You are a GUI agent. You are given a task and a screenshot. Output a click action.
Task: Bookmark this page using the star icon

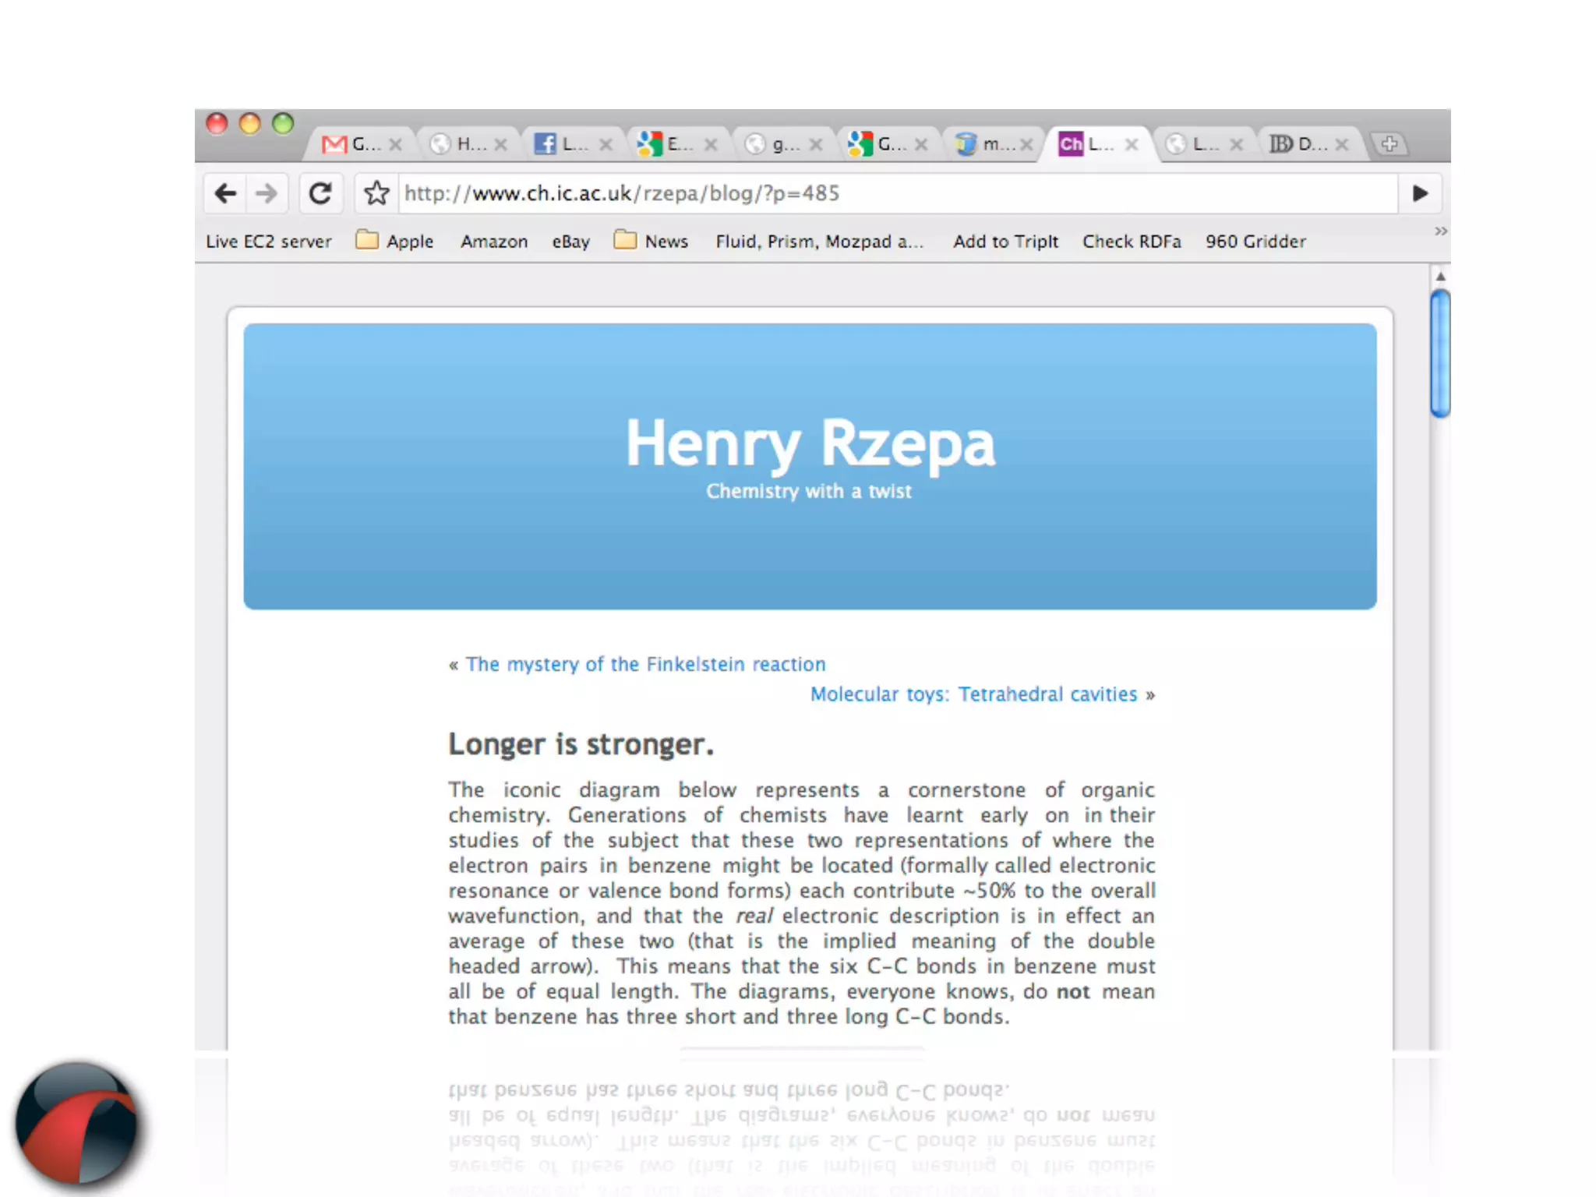pyautogui.click(x=376, y=193)
